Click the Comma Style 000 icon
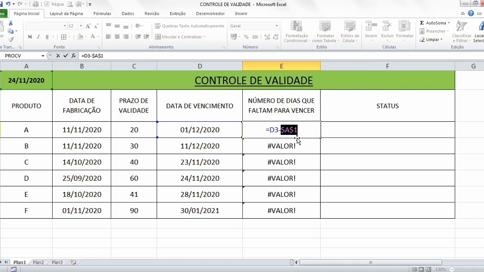Viewport: 484px width, 272px height. pyautogui.click(x=255, y=37)
